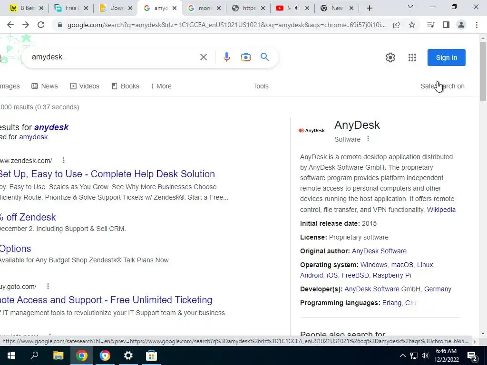This screenshot has height=365, width=487.
Task: Search instead for amydesk link
Action: coord(34,137)
